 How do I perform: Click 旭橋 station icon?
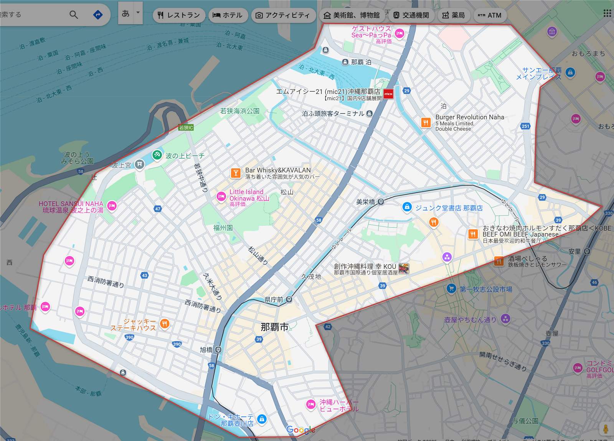218,350
